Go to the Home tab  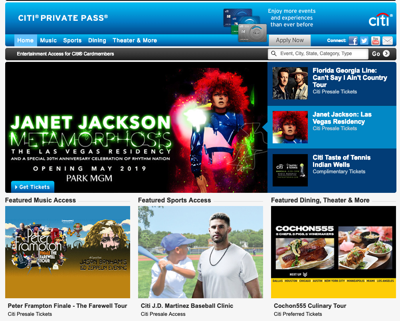[26, 40]
